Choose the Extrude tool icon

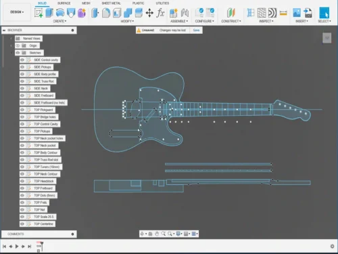[x=49, y=13]
